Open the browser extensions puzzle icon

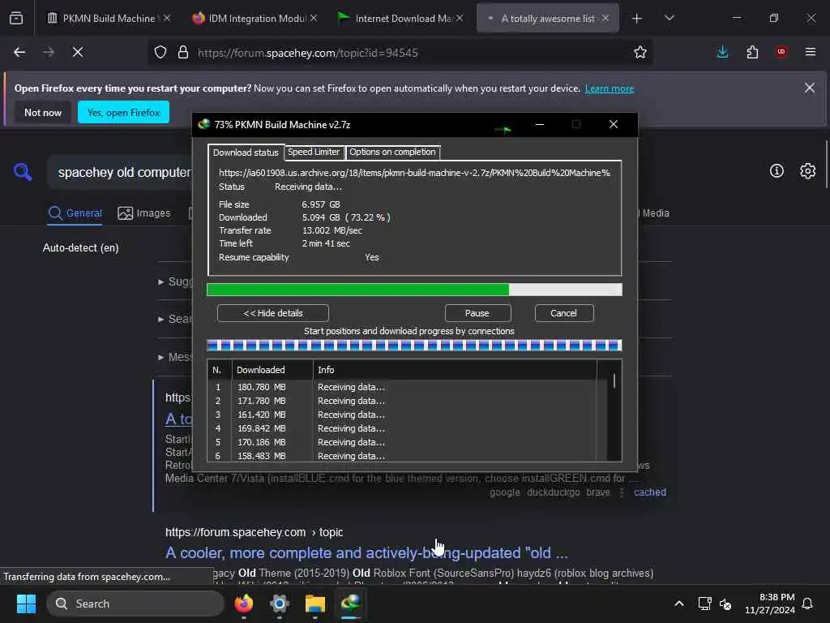pyautogui.click(x=752, y=52)
